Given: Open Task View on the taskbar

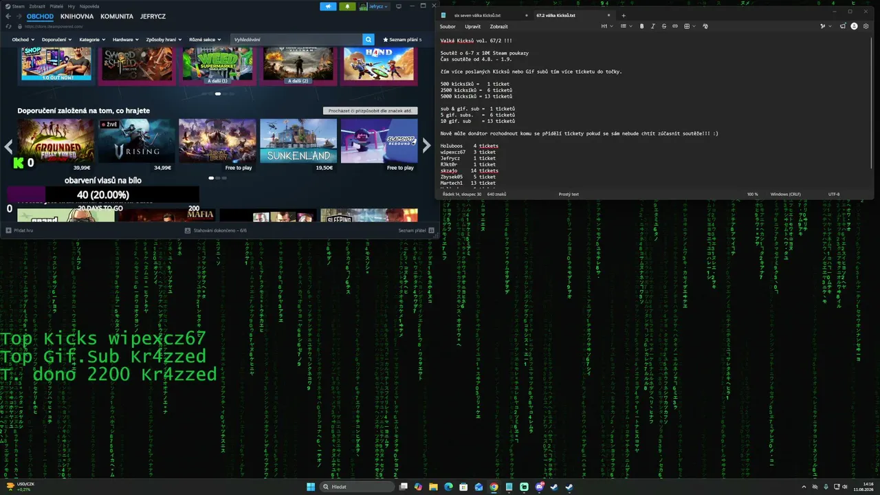Looking at the screenshot, I should click(404, 487).
